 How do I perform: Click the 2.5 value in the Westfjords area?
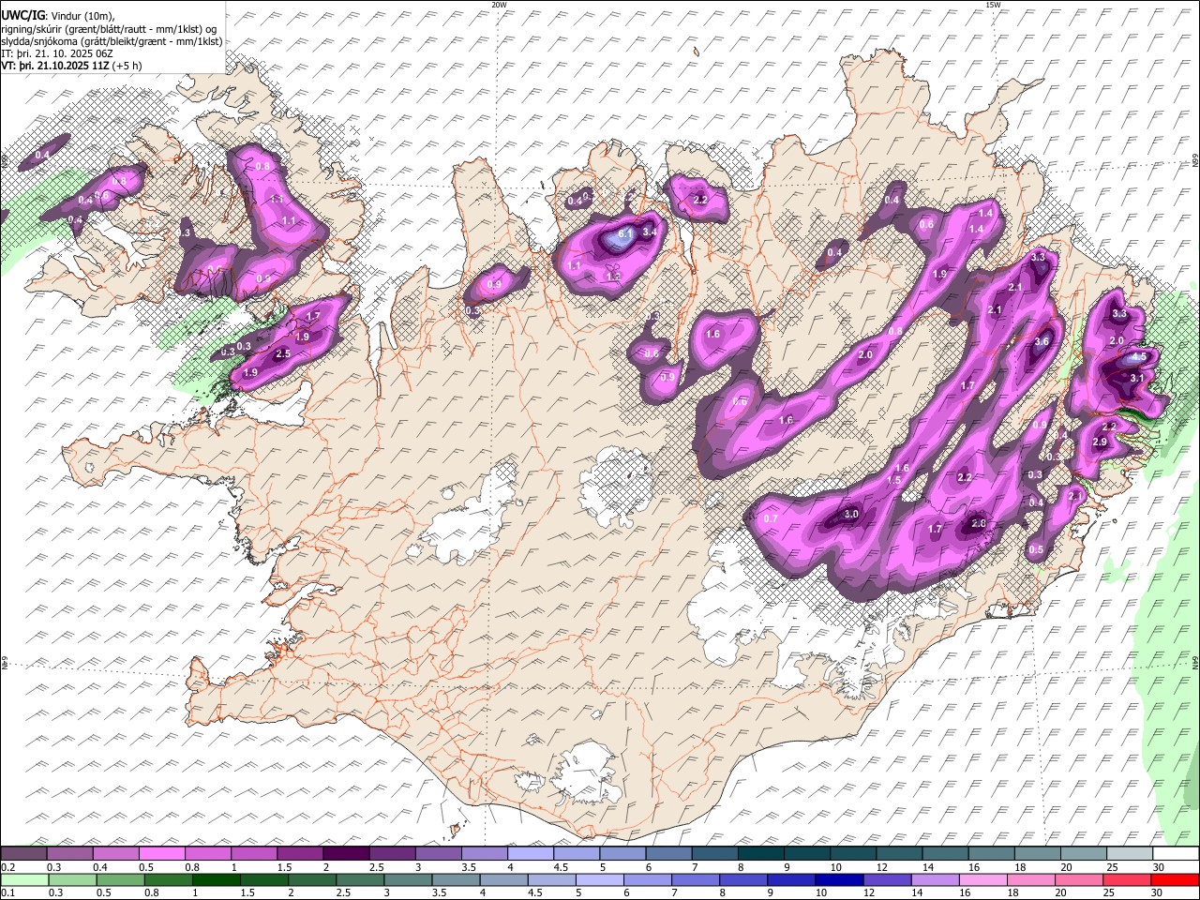282,354
